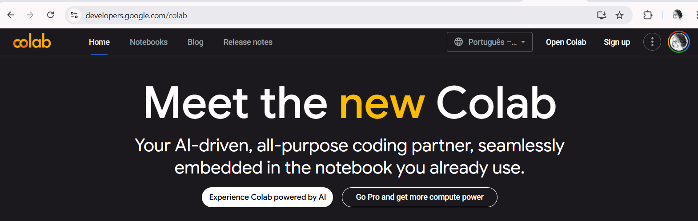Bookmark this page with the star

click(619, 15)
